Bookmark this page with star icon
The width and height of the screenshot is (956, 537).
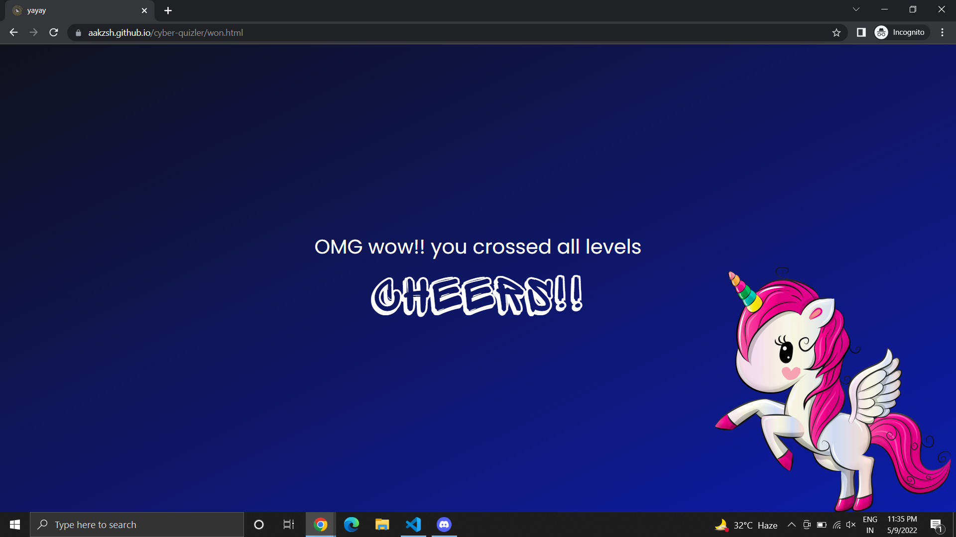click(x=836, y=32)
